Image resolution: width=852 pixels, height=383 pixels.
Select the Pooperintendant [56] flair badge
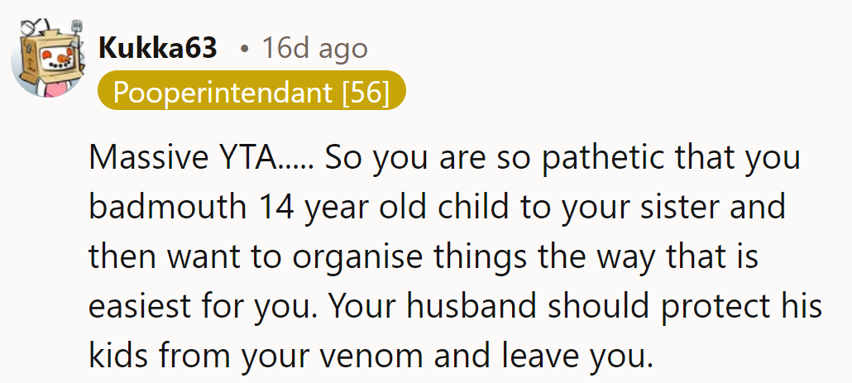pos(251,93)
